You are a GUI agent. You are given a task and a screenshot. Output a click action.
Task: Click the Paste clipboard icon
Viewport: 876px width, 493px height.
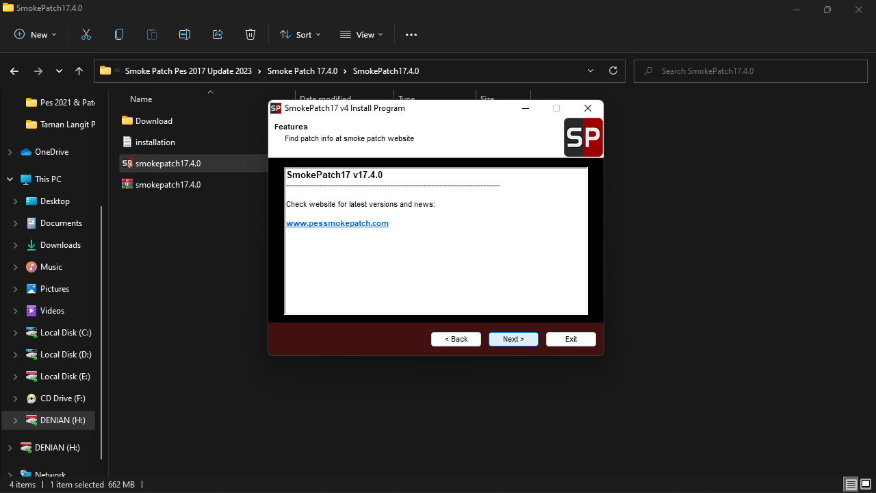152,34
